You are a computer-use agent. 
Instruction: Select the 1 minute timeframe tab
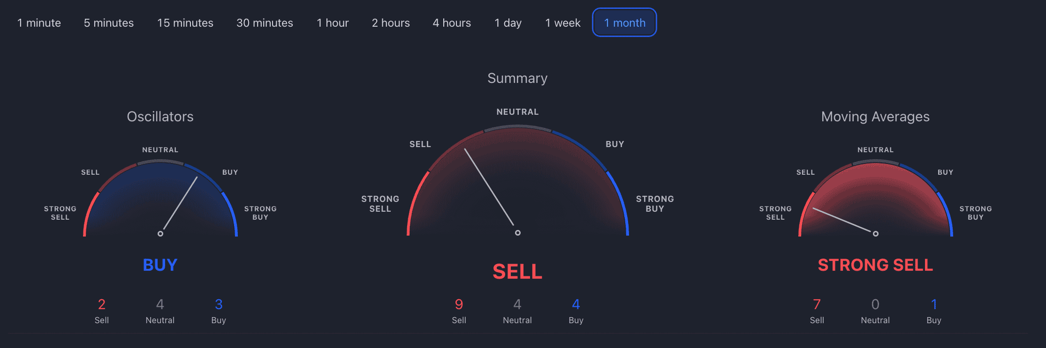39,22
